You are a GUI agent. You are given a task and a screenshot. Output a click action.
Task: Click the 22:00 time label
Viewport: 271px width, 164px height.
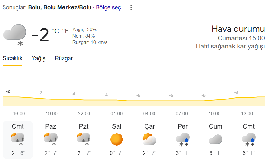point(84,114)
